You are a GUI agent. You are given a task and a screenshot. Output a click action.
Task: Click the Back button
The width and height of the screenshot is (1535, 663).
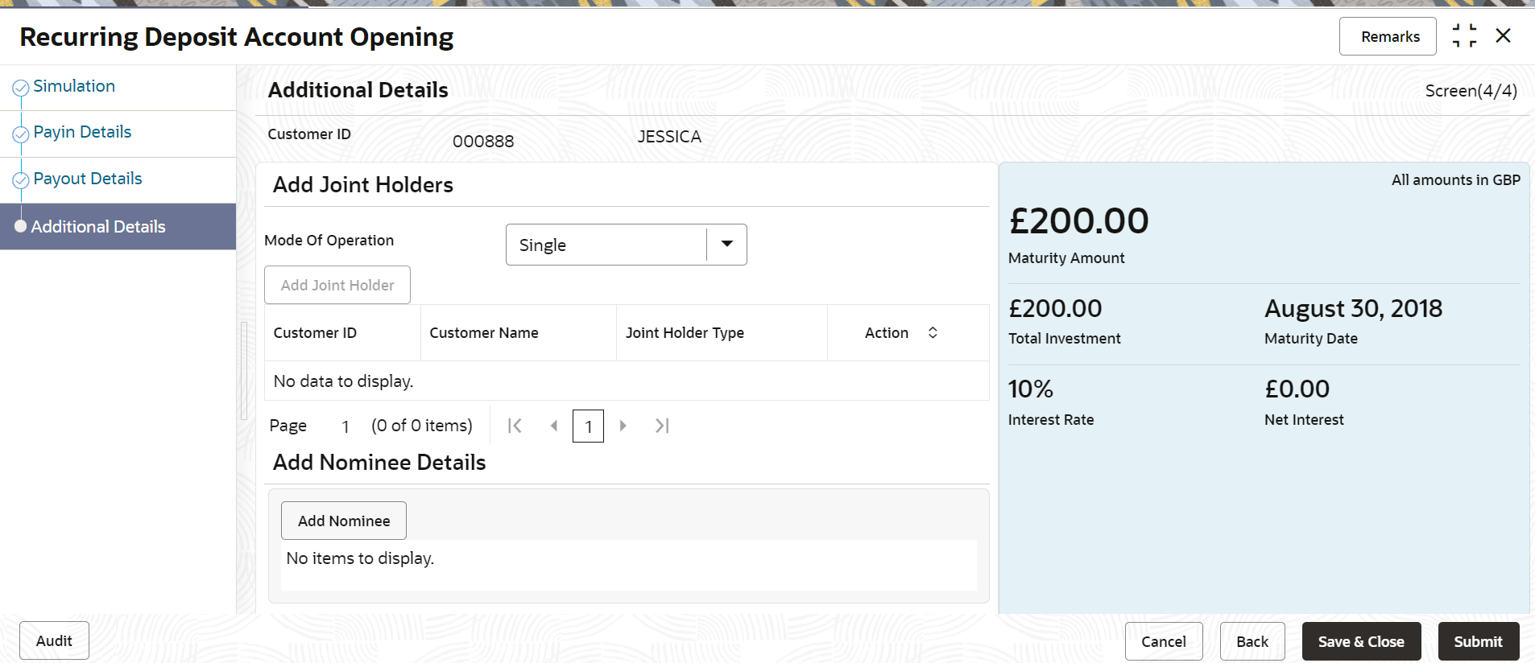click(x=1252, y=641)
